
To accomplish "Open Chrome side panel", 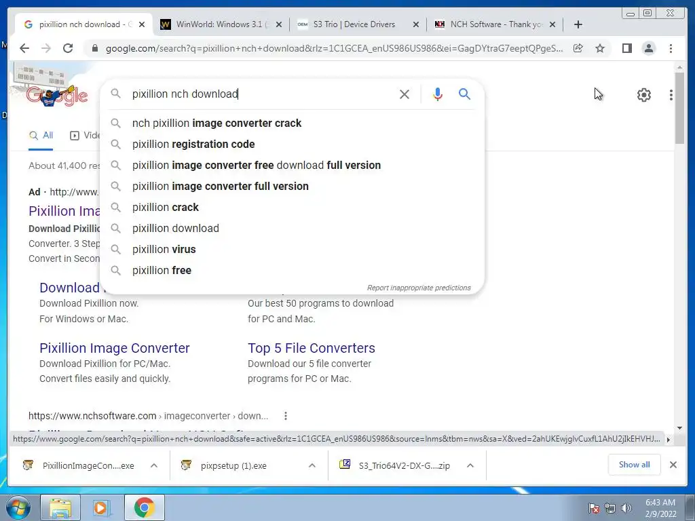I will point(626,48).
